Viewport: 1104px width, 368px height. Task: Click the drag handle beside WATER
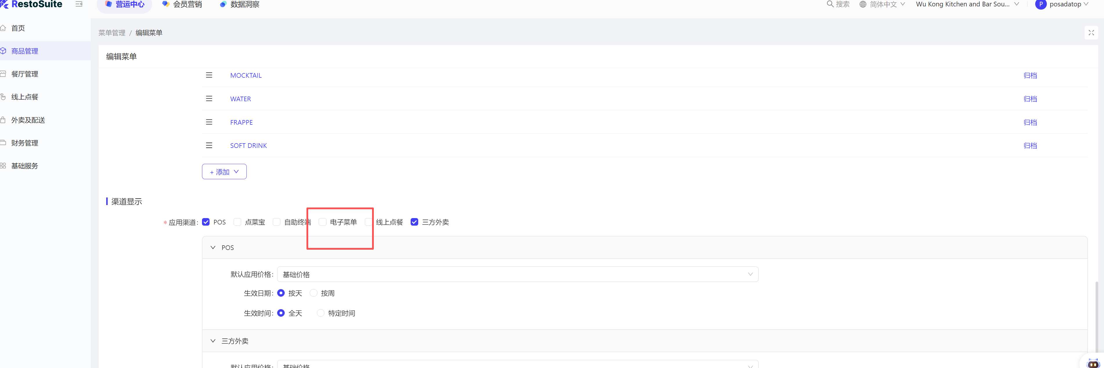209,99
